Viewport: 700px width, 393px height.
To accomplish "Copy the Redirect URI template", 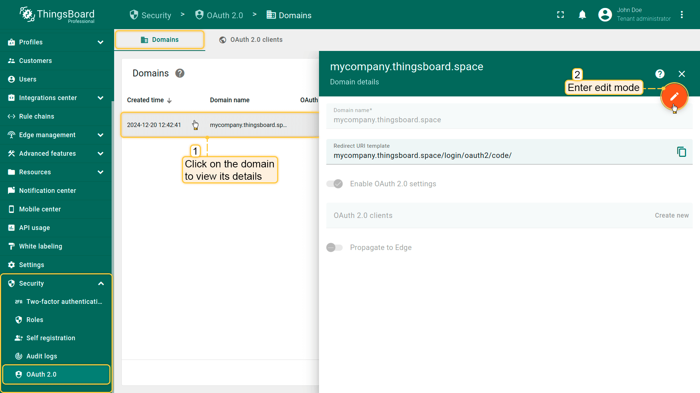I will pos(681,151).
